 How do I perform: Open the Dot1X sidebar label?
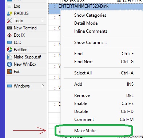tap(19, 35)
